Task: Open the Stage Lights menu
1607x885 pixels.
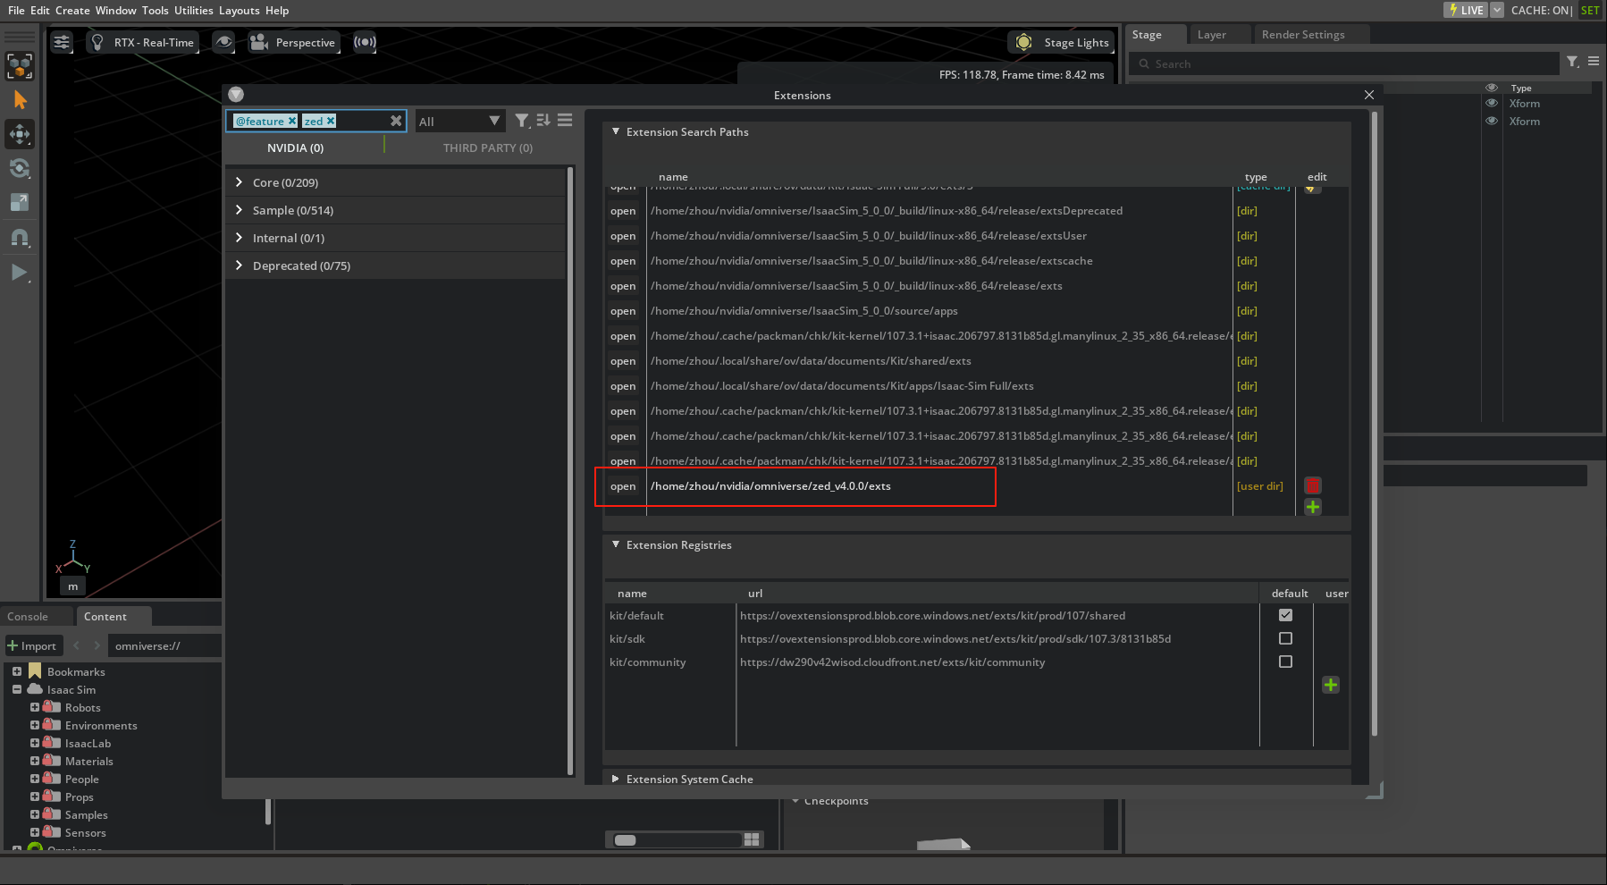Action: coord(1063,42)
